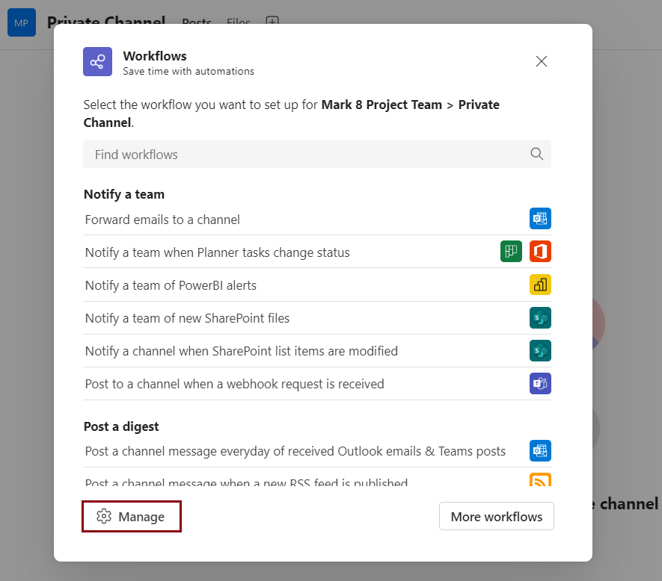
Task: Open the Manage workflows button
Action: [x=132, y=516]
